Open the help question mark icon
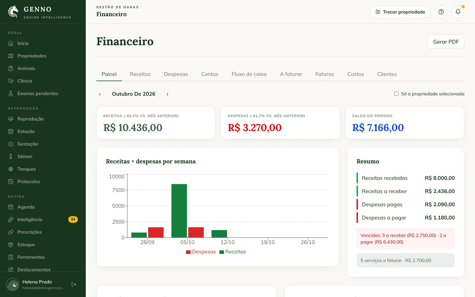475x297 pixels. click(x=441, y=12)
